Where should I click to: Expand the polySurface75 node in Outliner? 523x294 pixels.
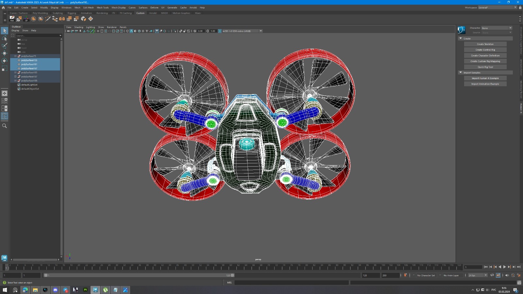click(x=15, y=56)
